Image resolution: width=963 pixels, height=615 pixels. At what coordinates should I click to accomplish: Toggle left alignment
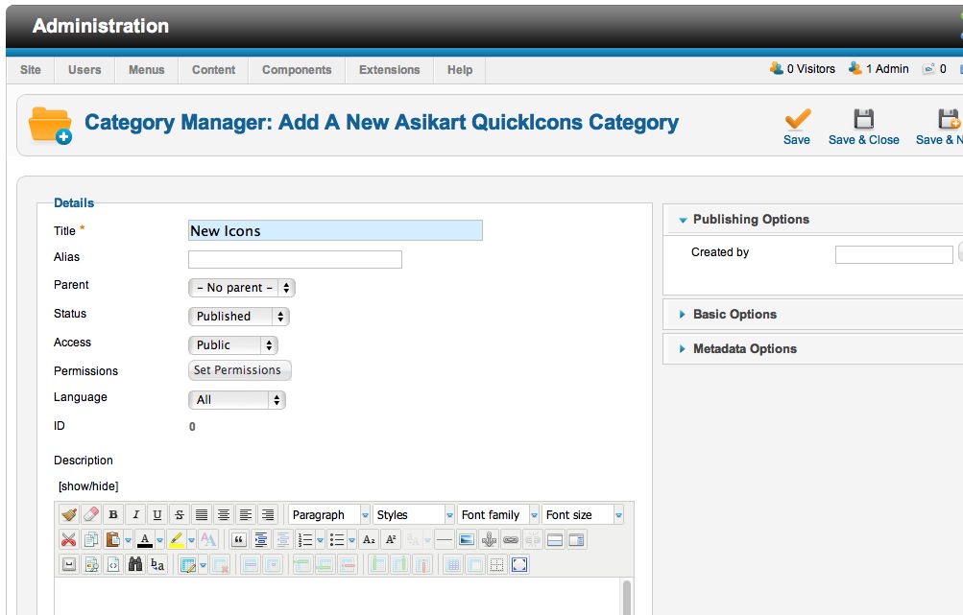(246, 514)
